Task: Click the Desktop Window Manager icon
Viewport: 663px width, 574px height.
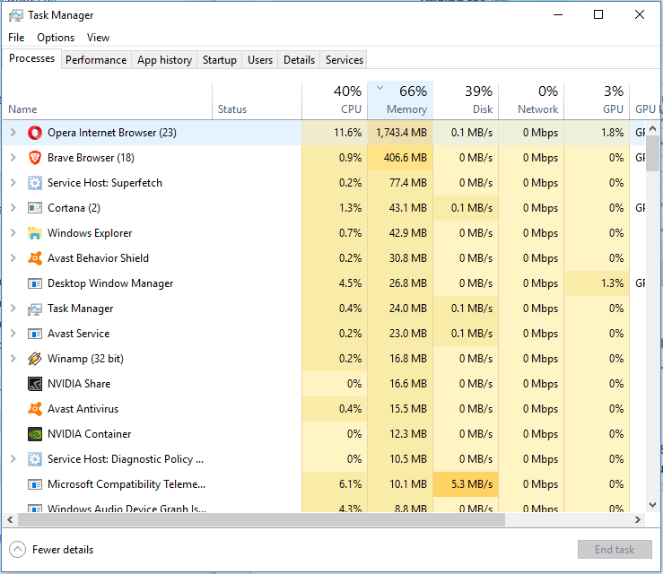Action: pos(35,283)
